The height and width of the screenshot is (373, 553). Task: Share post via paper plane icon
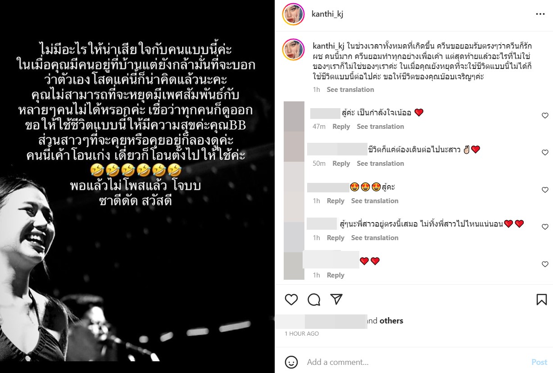click(x=336, y=299)
